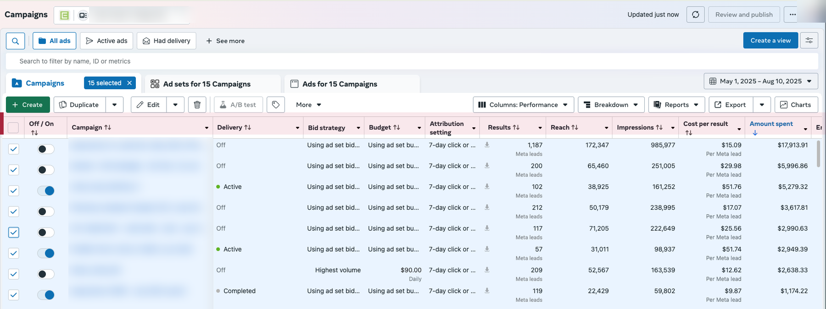The width and height of the screenshot is (826, 309).
Task: Download results for the $5,279.32 row
Action: (x=487, y=186)
